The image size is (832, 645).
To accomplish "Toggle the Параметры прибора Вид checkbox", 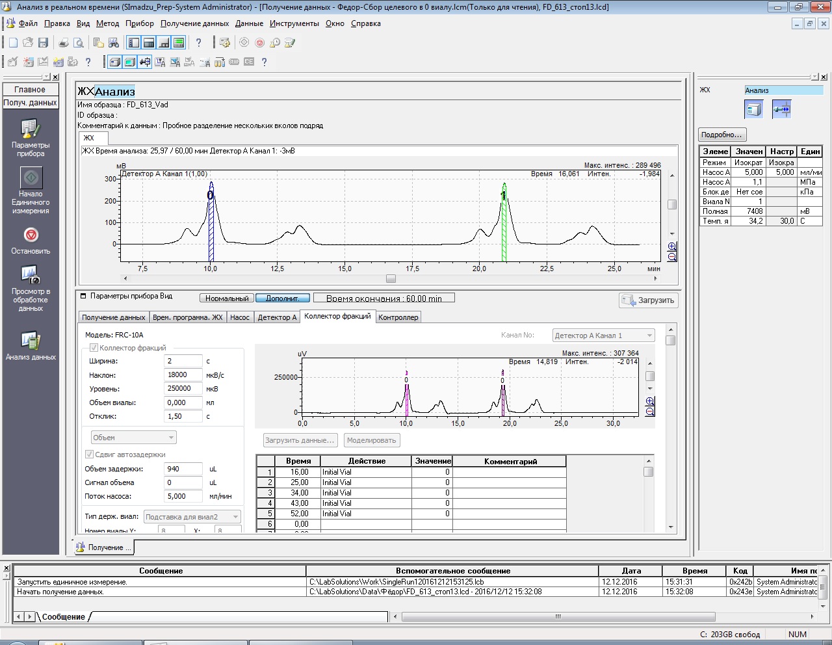I will [83, 296].
